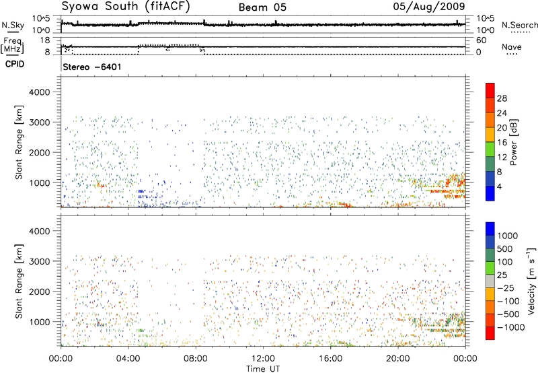Click the "16:00" time tick label
The image size is (538, 373).
(x=330, y=359)
